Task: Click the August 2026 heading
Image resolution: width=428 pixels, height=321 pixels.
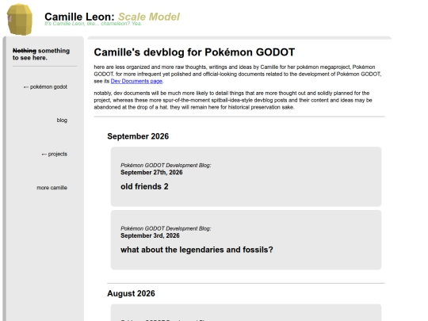Action: [x=131, y=293]
